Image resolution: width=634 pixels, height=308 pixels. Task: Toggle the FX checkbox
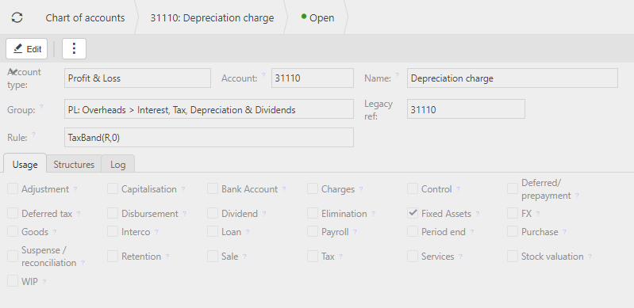tap(513, 213)
